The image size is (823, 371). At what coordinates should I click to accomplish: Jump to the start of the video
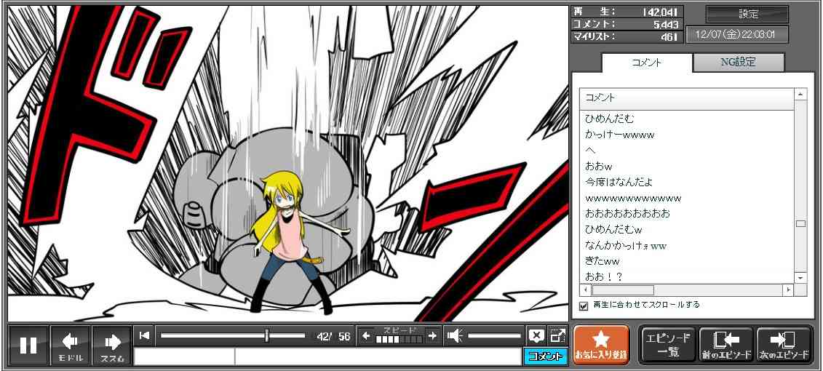pos(144,335)
